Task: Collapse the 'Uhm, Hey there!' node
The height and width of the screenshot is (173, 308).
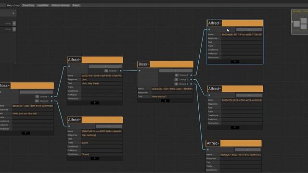Action: click(x=95, y=103)
